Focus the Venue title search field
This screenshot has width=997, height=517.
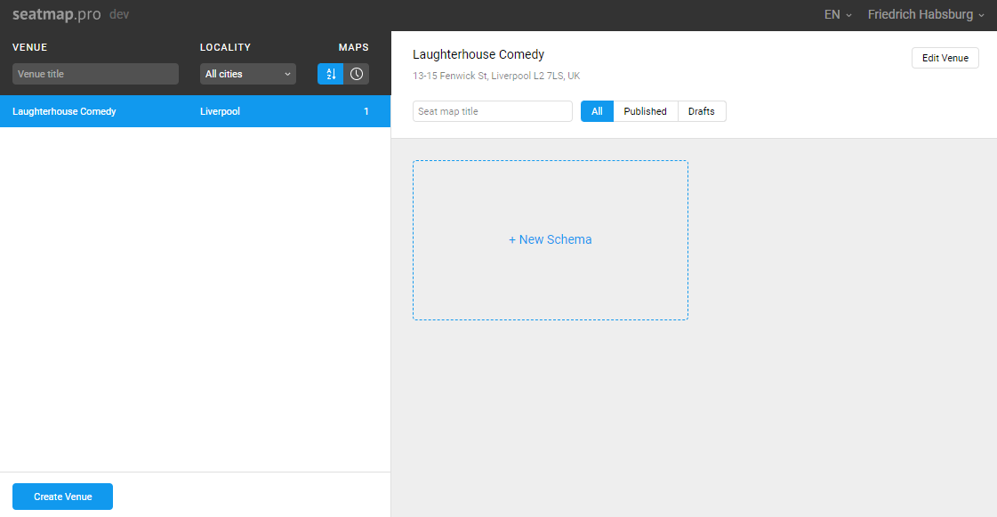pyautogui.click(x=95, y=74)
